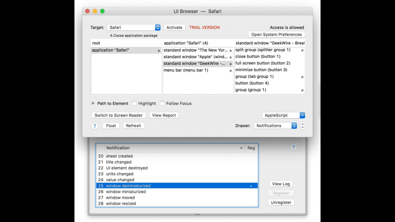Screen dimensions: 395x222
Task: Select notification 23 units changed
Action: point(177,174)
